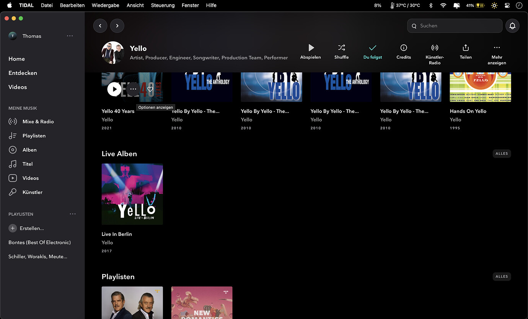Image resolution: width=528 pixels, height=319 pixels.
Task: Go to Home
Action: (x=16, y=59)
